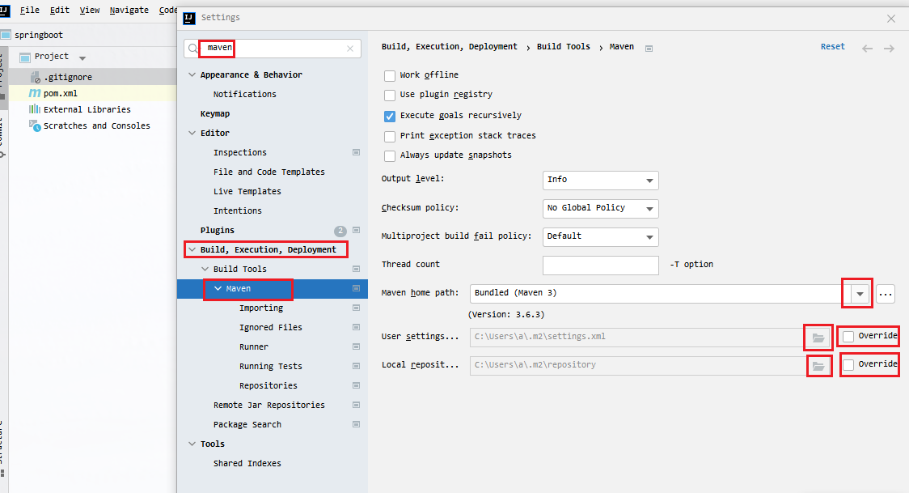Check Override for User settings file

click(848, 337)
